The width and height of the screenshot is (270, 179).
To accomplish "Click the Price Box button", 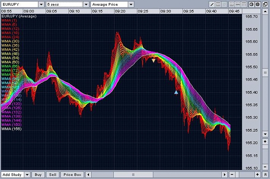I will [72, 175].
